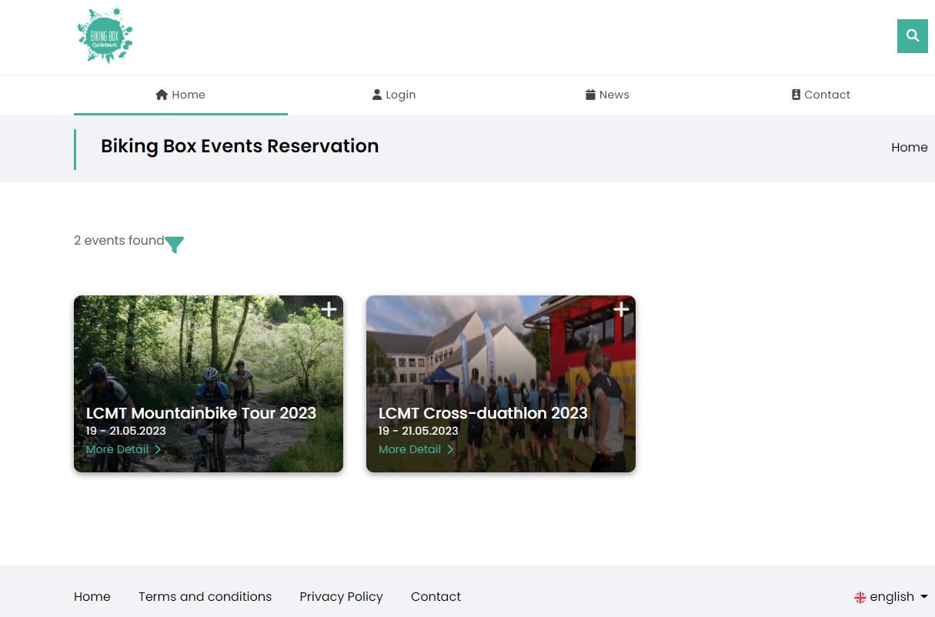The image size is (935, 617).
Task: Open search with the magnifier button
Action: point(913,36)
